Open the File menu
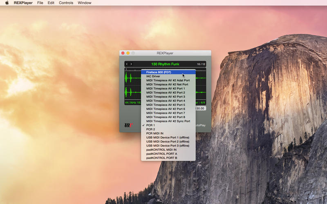This screenshot has height=204, width=327. click(x=40, y=3)
